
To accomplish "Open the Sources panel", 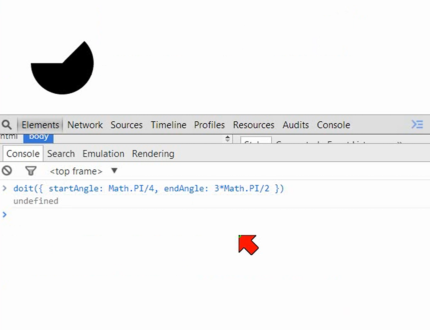I will [x=126, y=125].
